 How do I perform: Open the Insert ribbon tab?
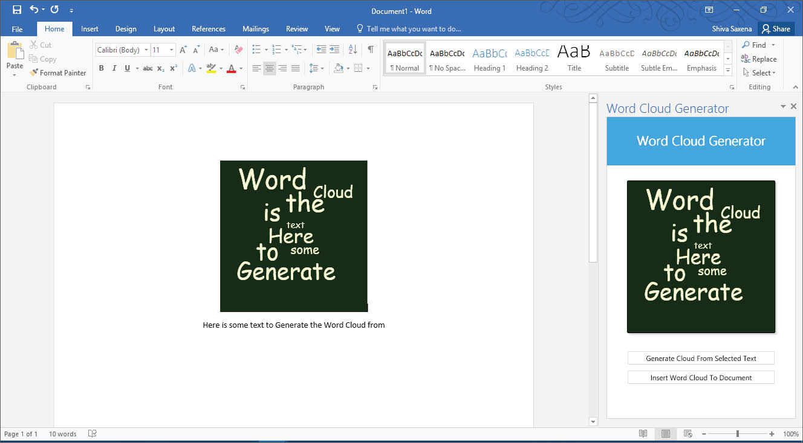point(89,29)
